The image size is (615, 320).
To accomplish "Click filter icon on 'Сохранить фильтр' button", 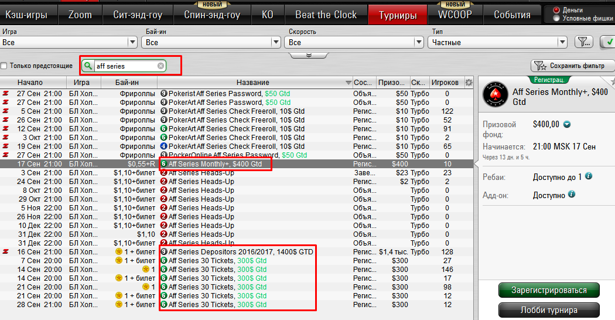I will click(540, 66).
